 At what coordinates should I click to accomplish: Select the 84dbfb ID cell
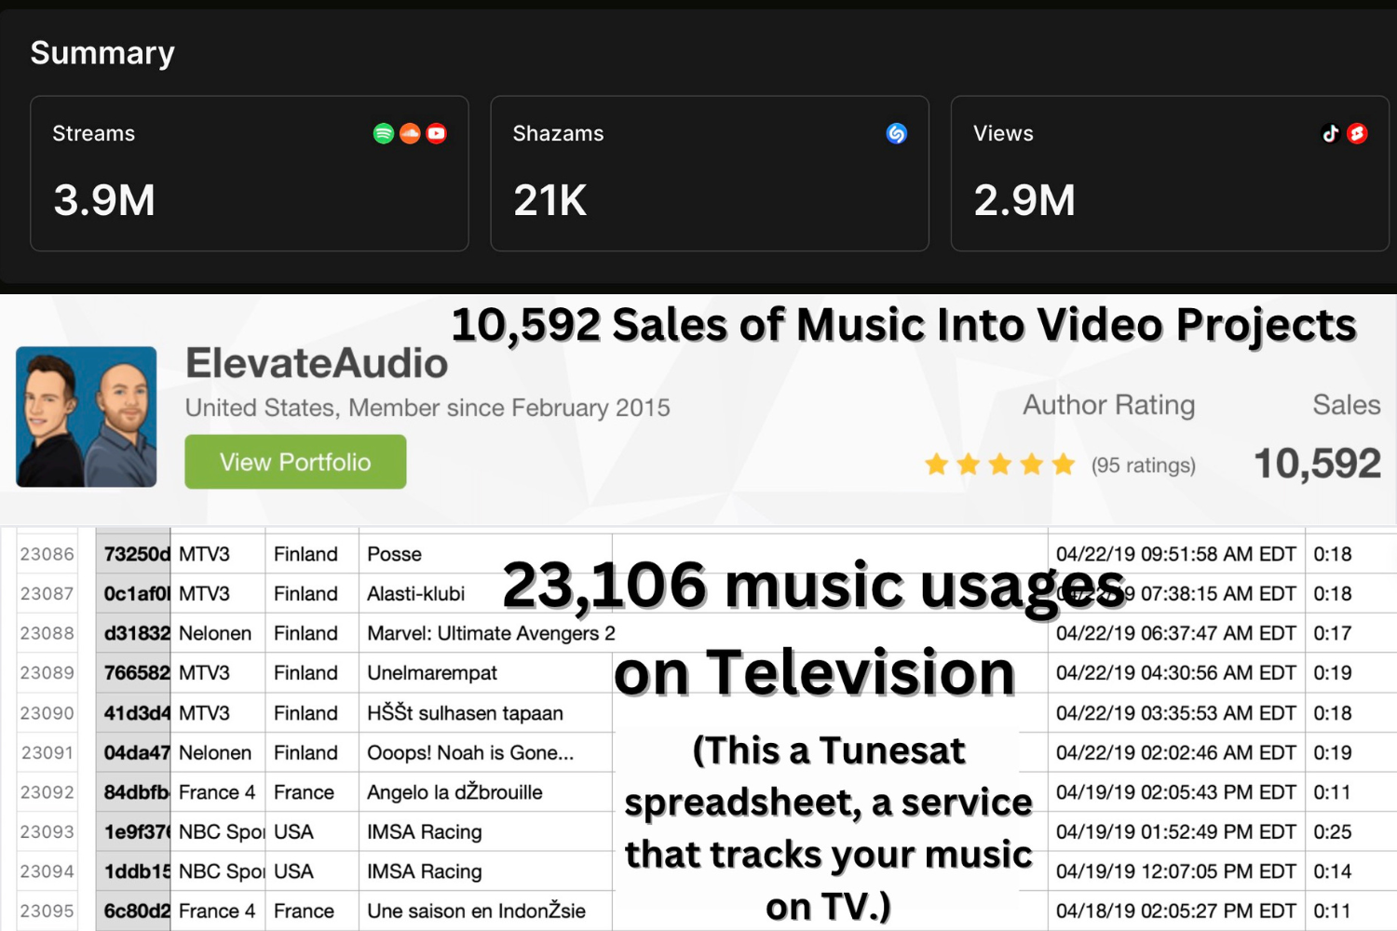[x=134, y=792]
